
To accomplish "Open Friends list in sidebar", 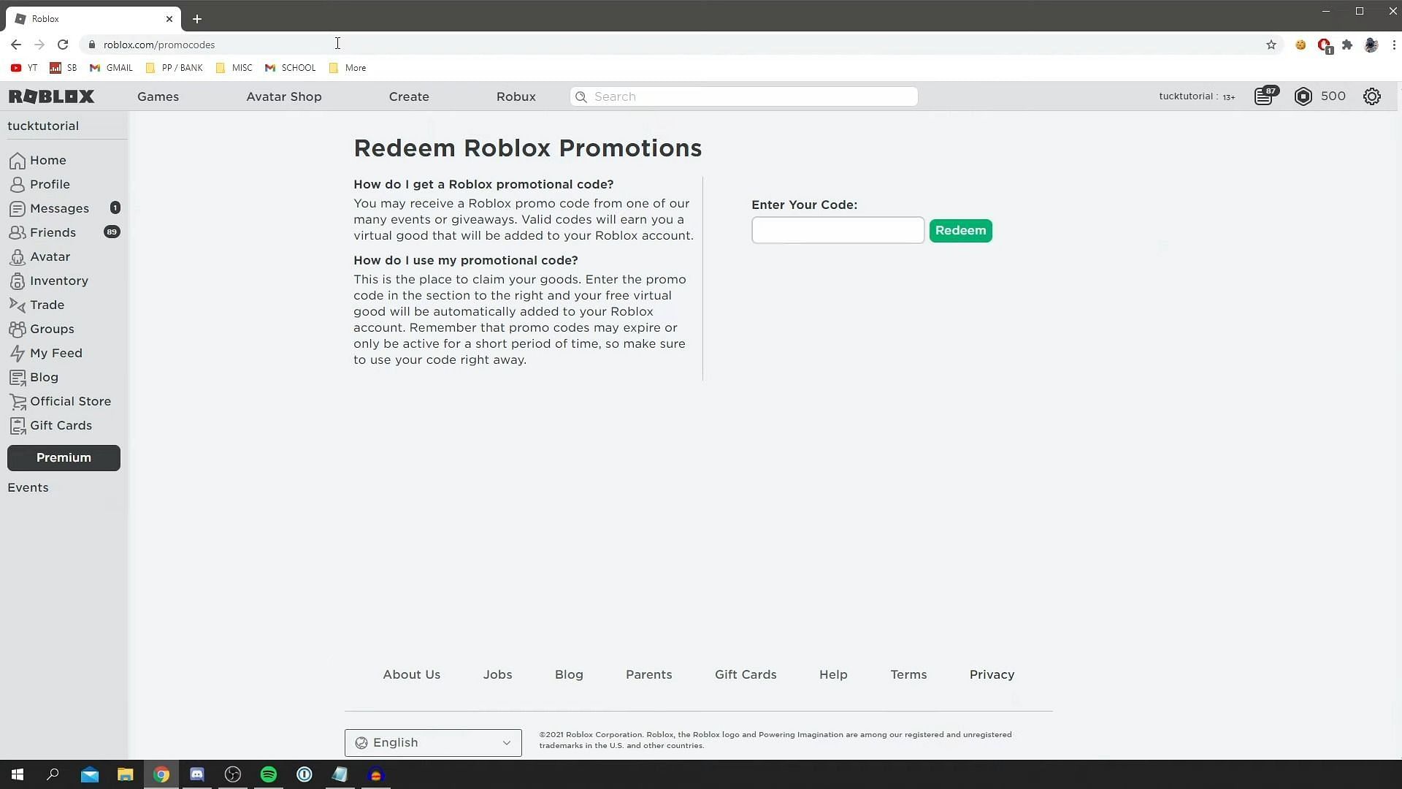I will (x=52, y=232).
